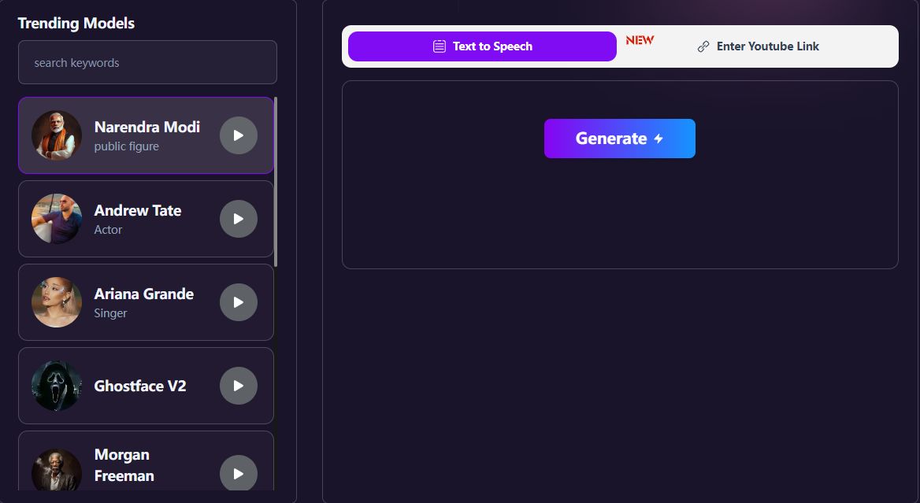Click Ariana Grande avatar thumbnail
This screenshot has width=920, height=503.
point(57,302)
